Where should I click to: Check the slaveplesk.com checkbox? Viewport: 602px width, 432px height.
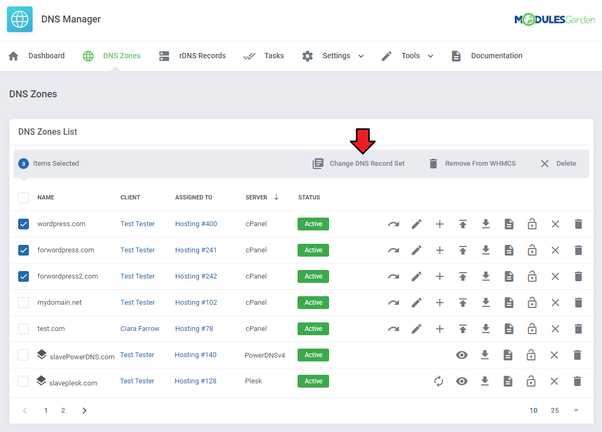(23, 381)
